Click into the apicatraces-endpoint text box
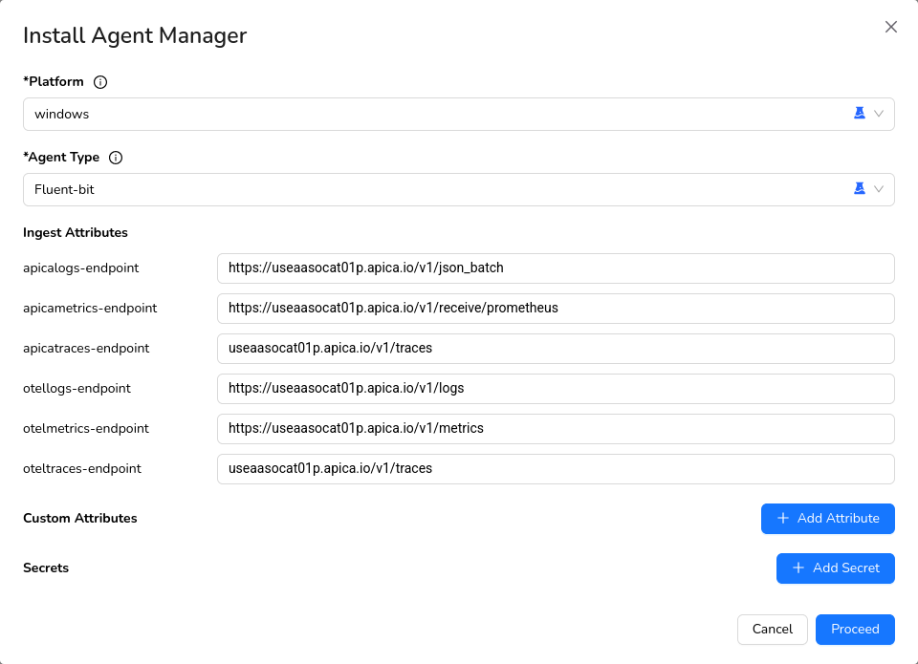Screen dimensions: 918x664 click(x=555, y=349)
